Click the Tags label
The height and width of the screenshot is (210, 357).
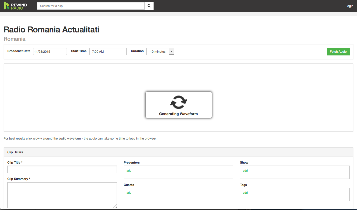243,185
